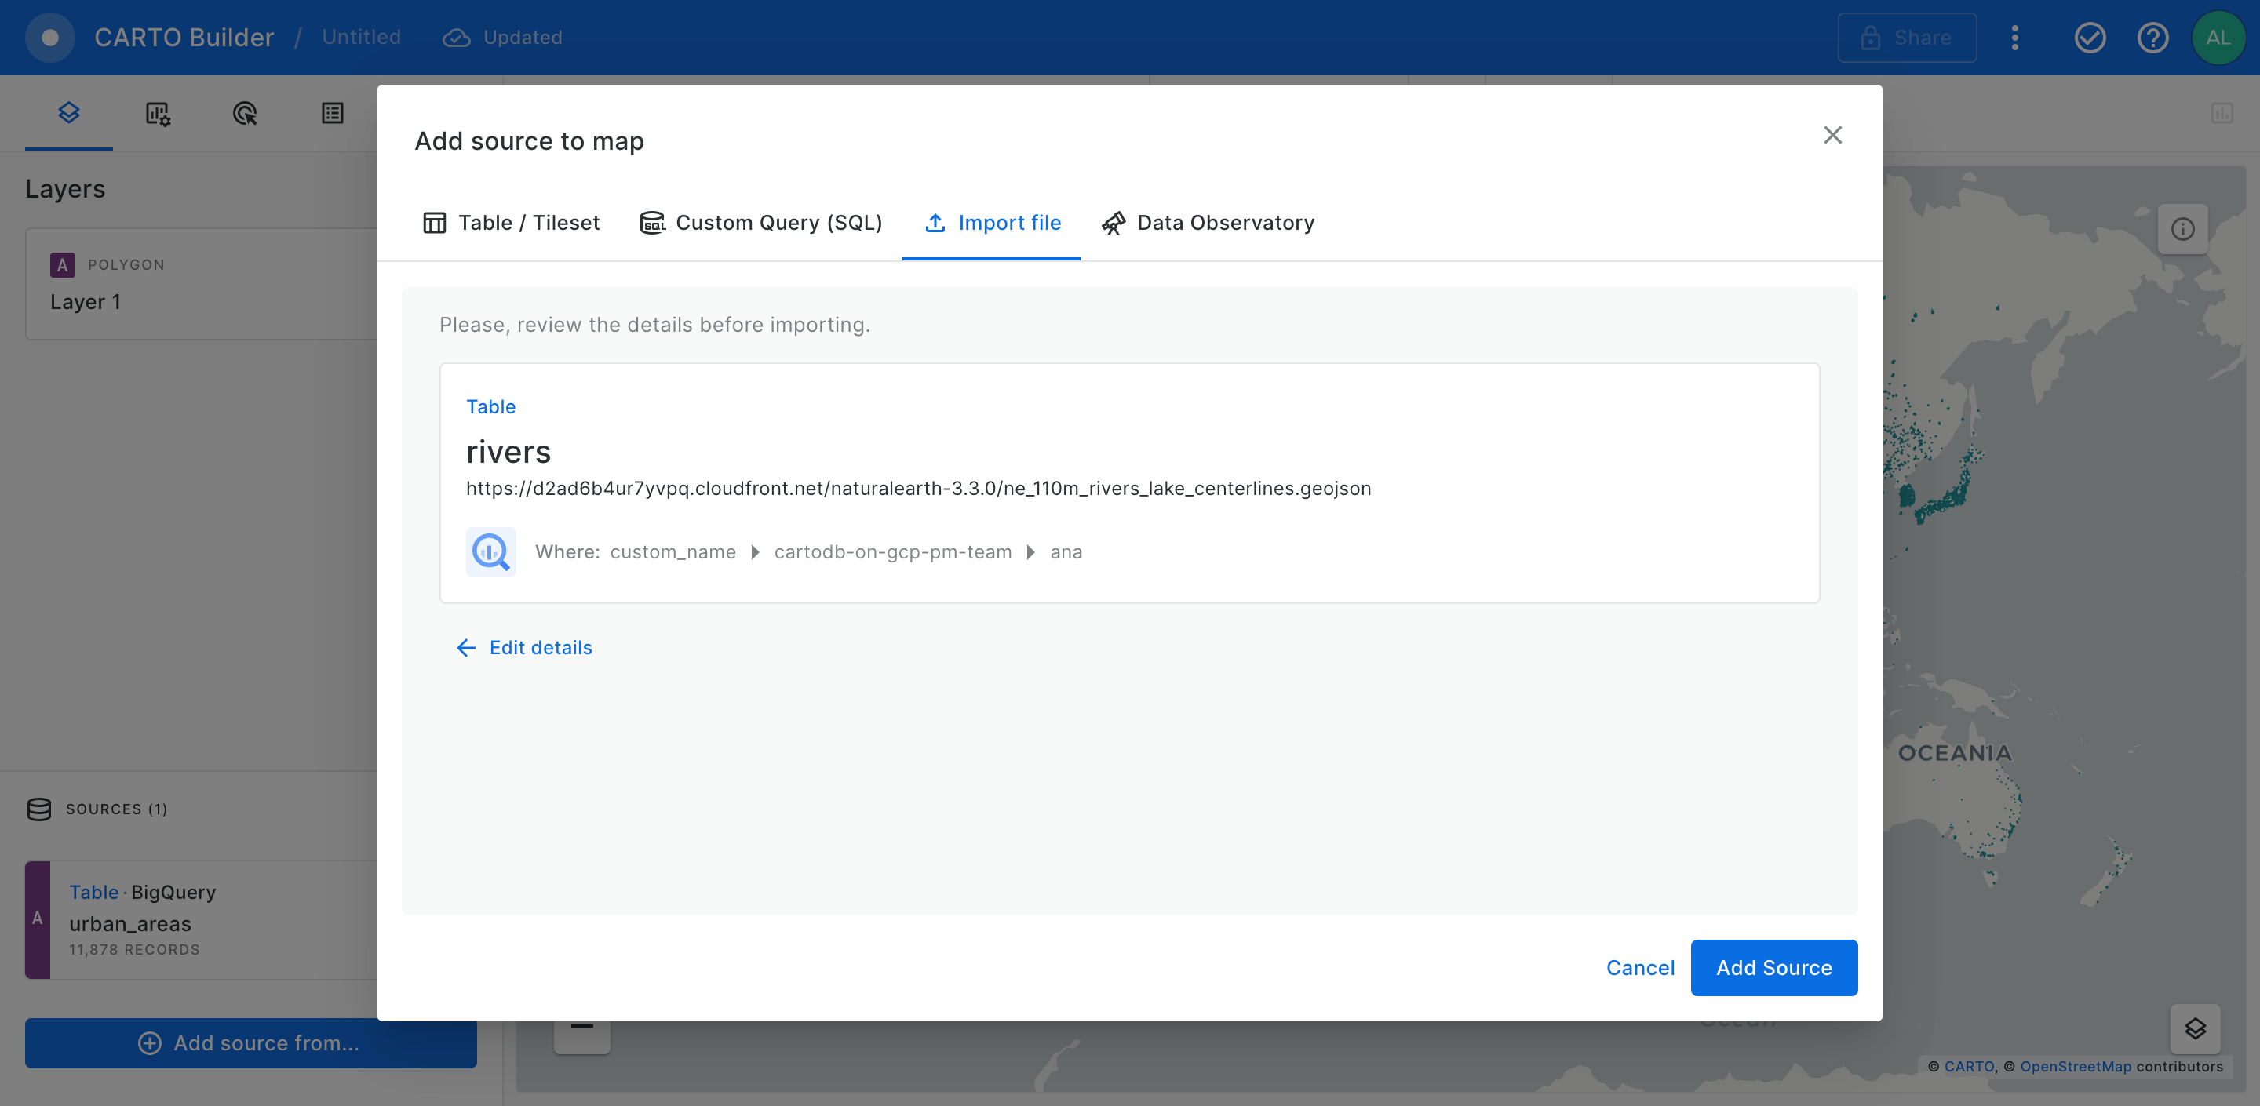Click arrow after custom_name in path

[754, 551]
